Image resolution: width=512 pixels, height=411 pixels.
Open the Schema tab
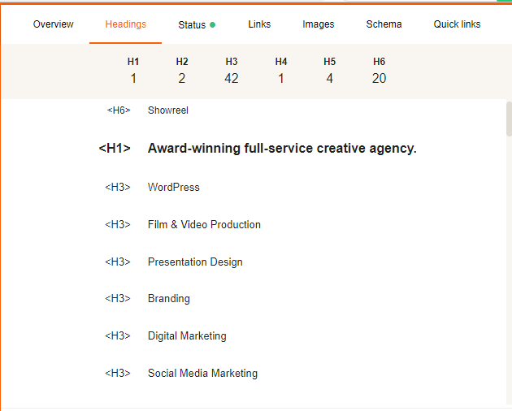(384, 24)
